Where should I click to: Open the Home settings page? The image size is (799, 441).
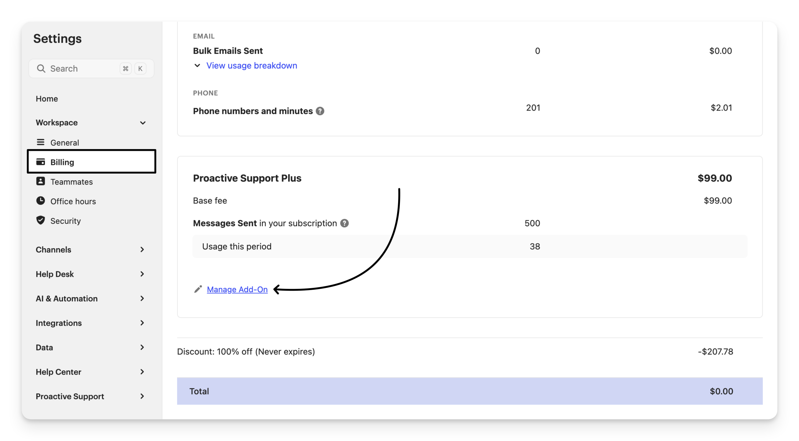(x=47, y=99)
